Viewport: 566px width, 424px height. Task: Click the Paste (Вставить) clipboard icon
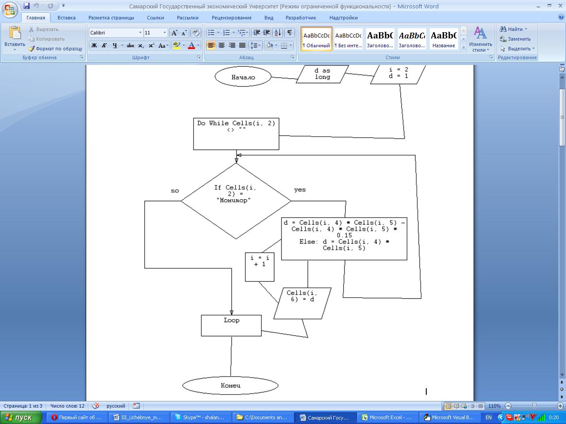pos(15,34)
